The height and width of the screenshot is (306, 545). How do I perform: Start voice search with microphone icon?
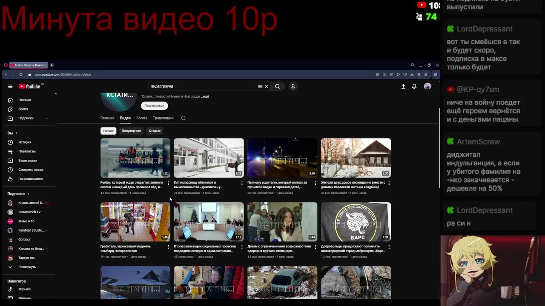point(293,86)
